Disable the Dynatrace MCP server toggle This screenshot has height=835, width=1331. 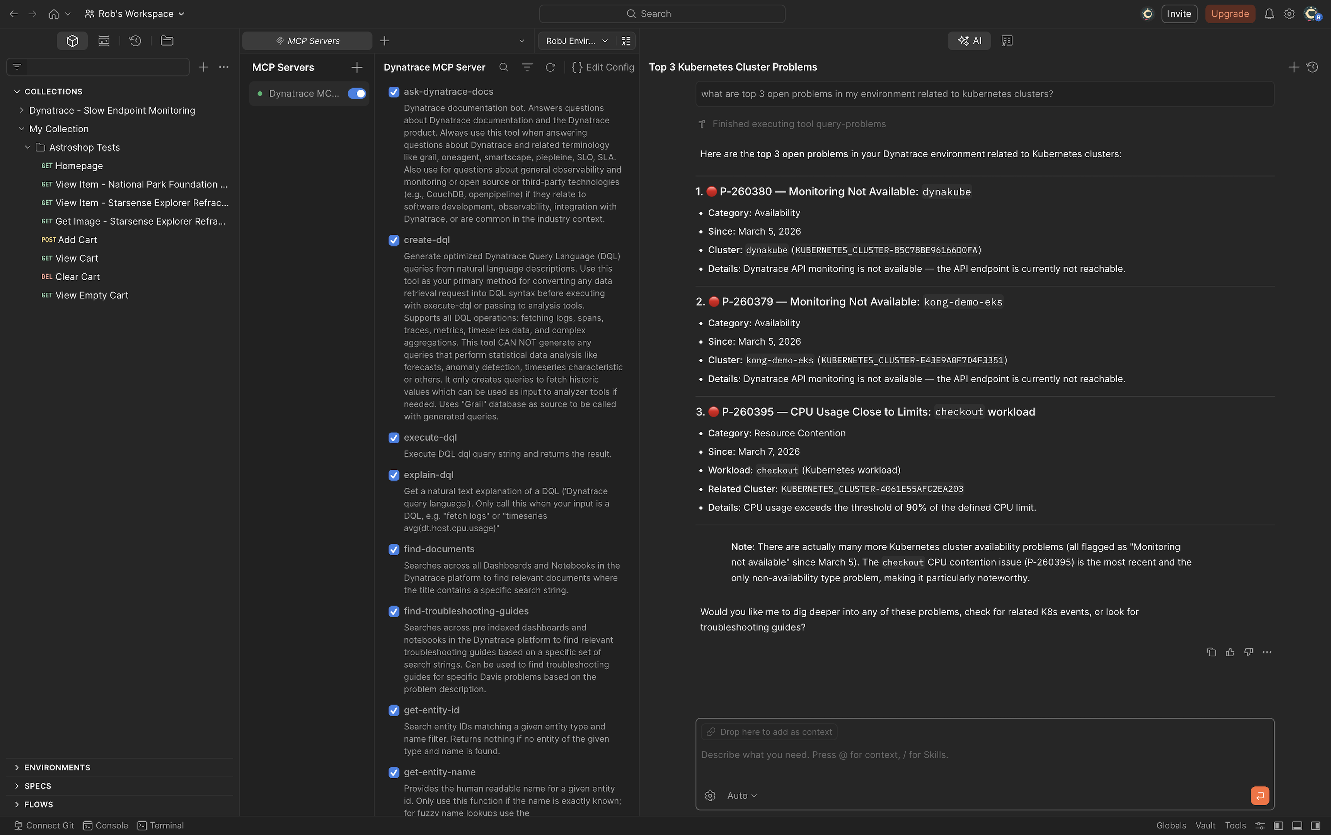(357, 93)
